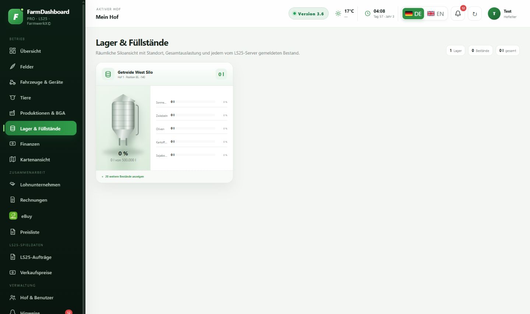
Task: Click the Getreide West Silo title
Action: point(135,72)
